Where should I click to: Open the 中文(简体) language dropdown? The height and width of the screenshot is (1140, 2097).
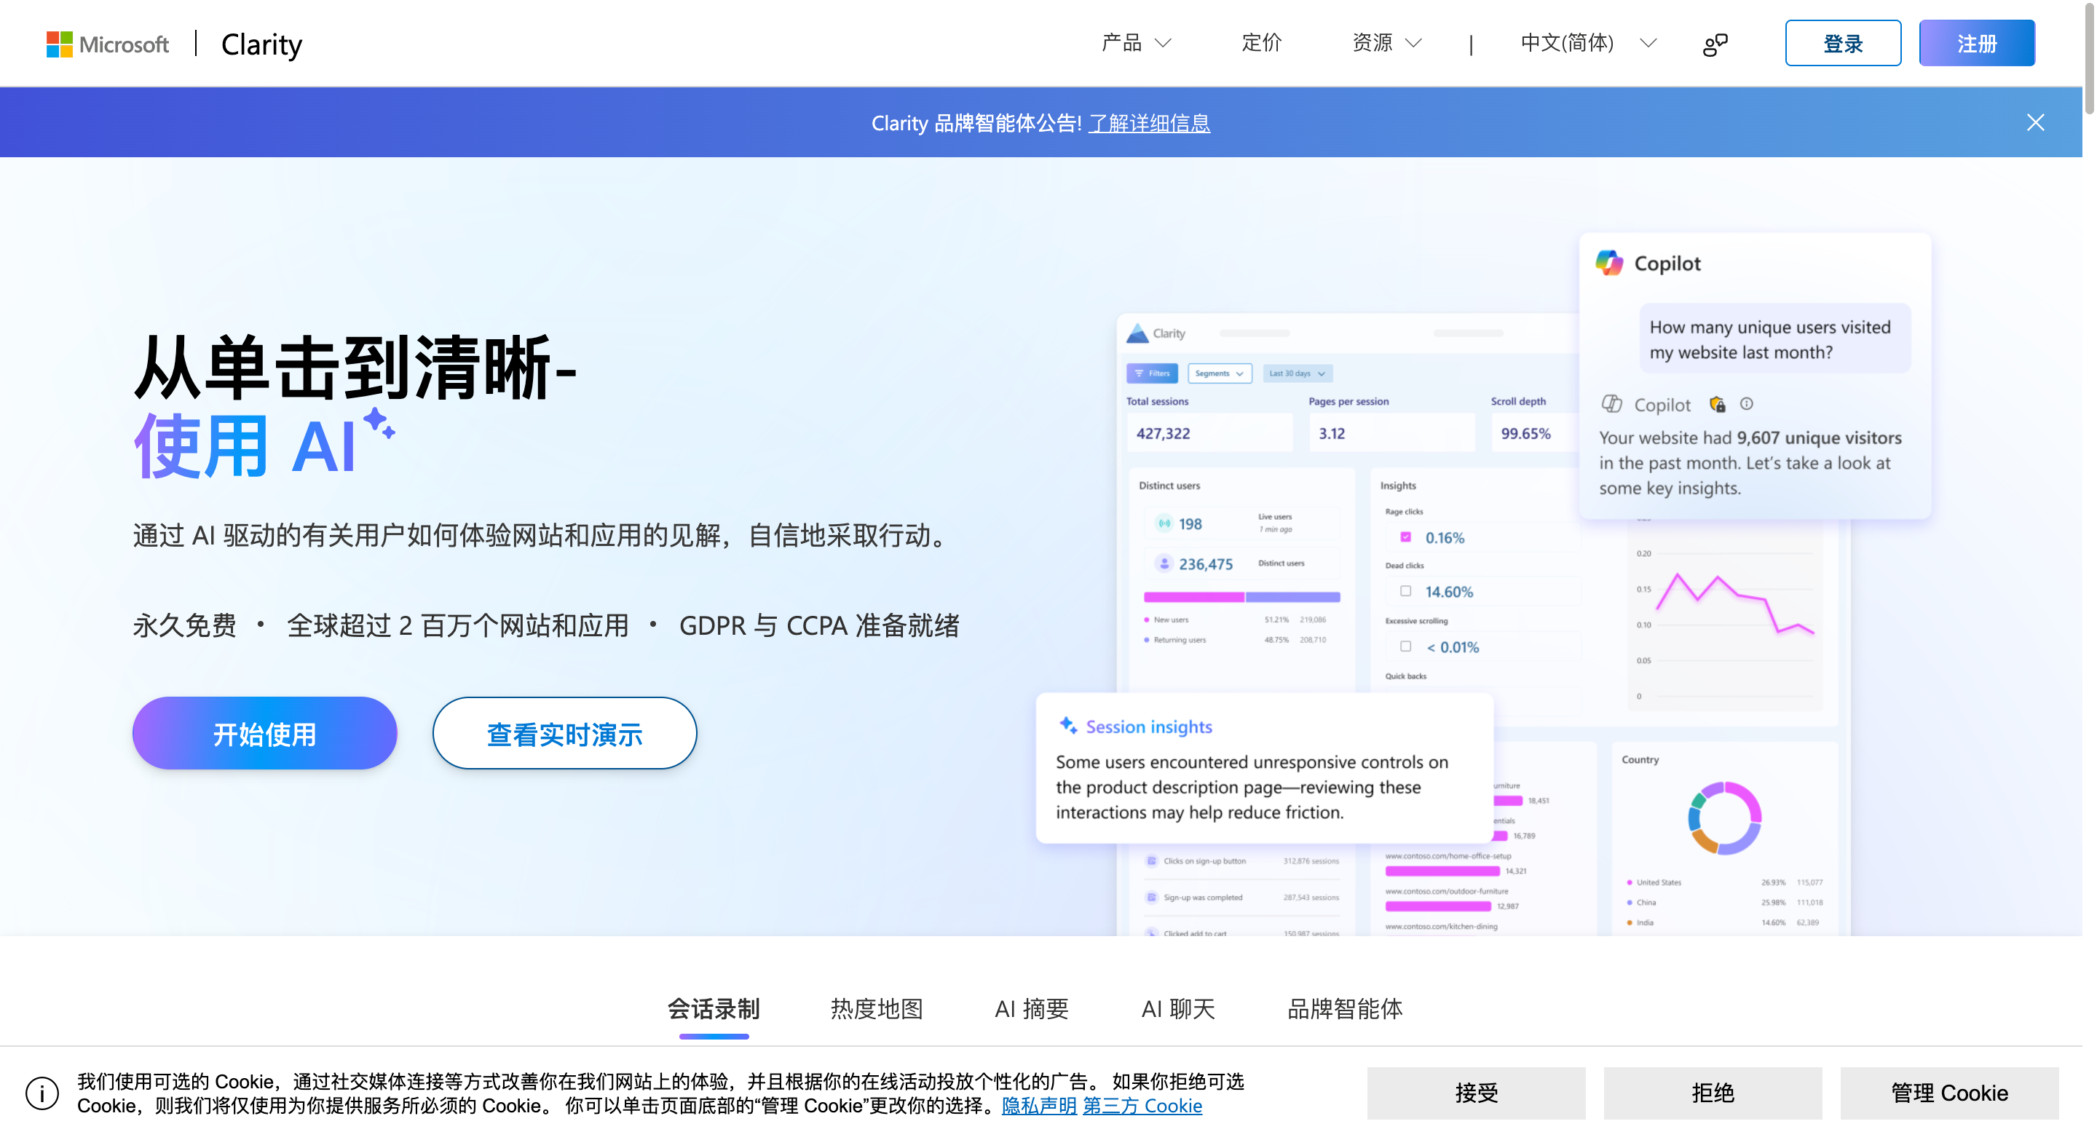[1587, 42]
